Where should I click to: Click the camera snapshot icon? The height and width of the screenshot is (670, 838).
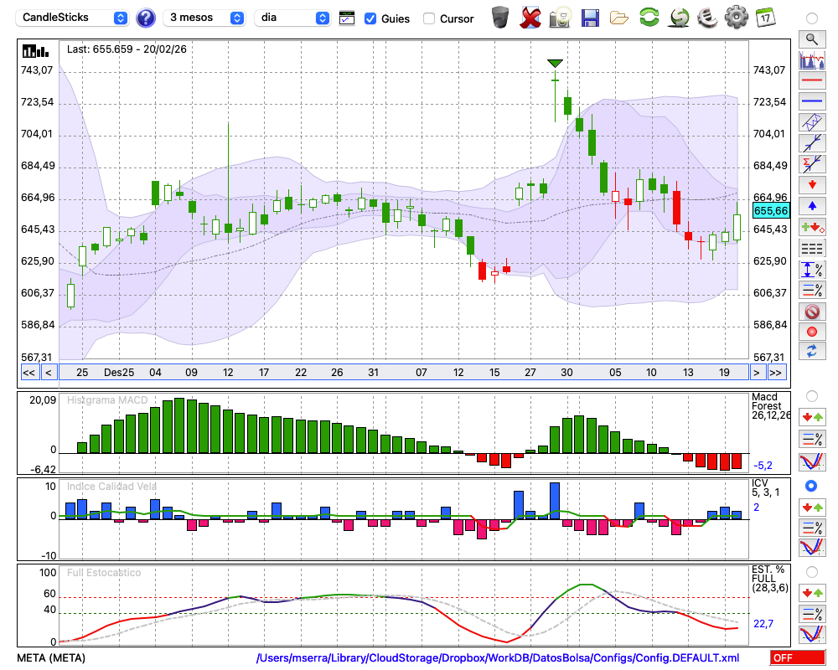561,17
